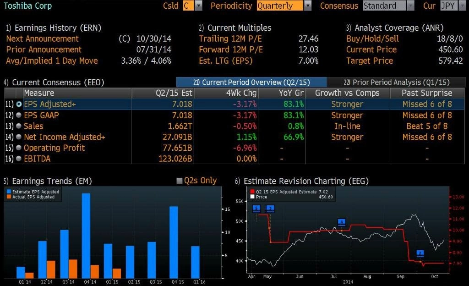Click the In-line growth cell for Sales

tap(347, 126)
